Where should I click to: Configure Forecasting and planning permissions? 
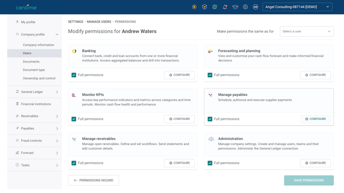(315, 75)
